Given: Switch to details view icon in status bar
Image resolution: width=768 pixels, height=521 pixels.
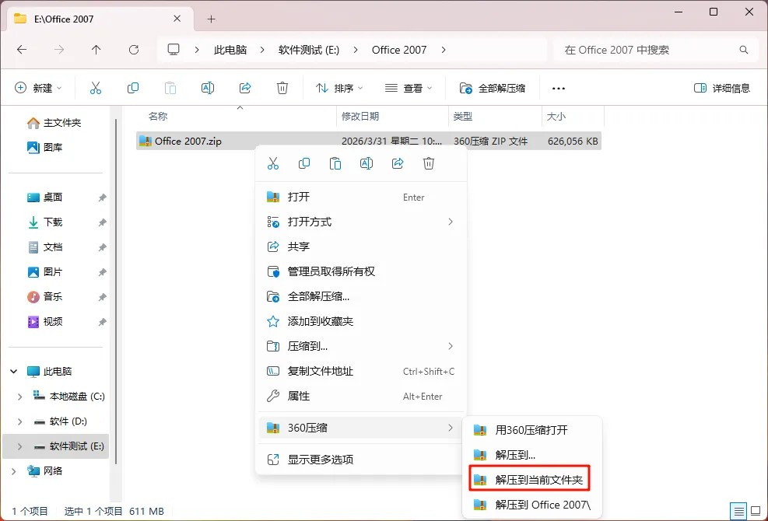Looking at the screenshot, I should pyautogui.click(x=739, y=511).
